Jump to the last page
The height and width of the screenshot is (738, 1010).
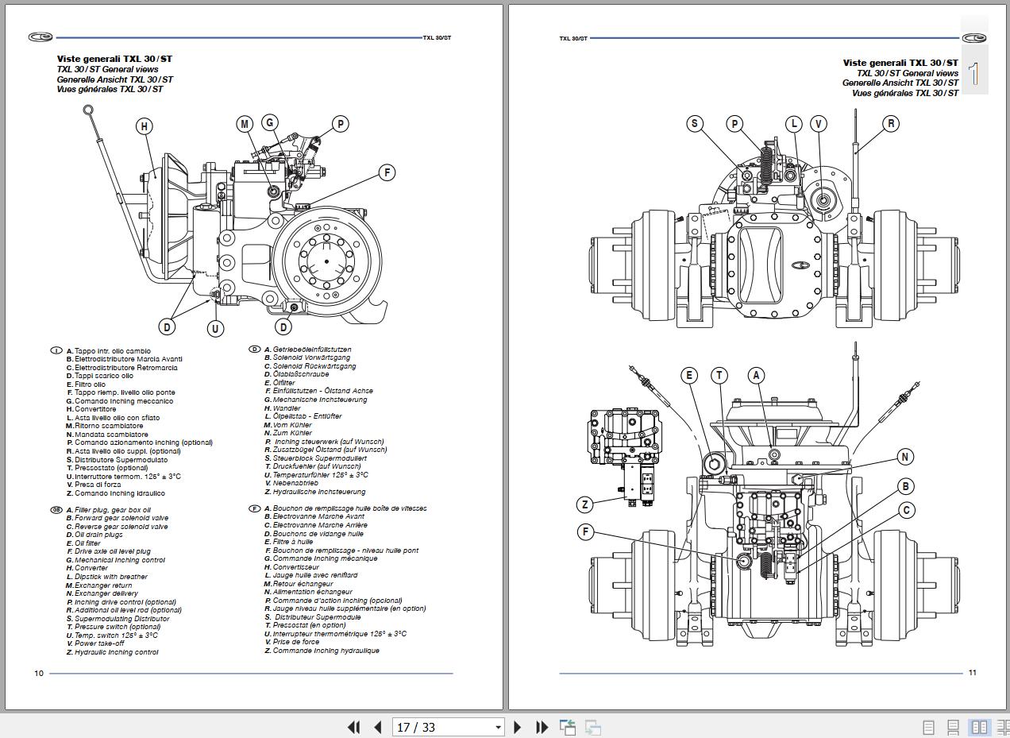pos(542,727)
